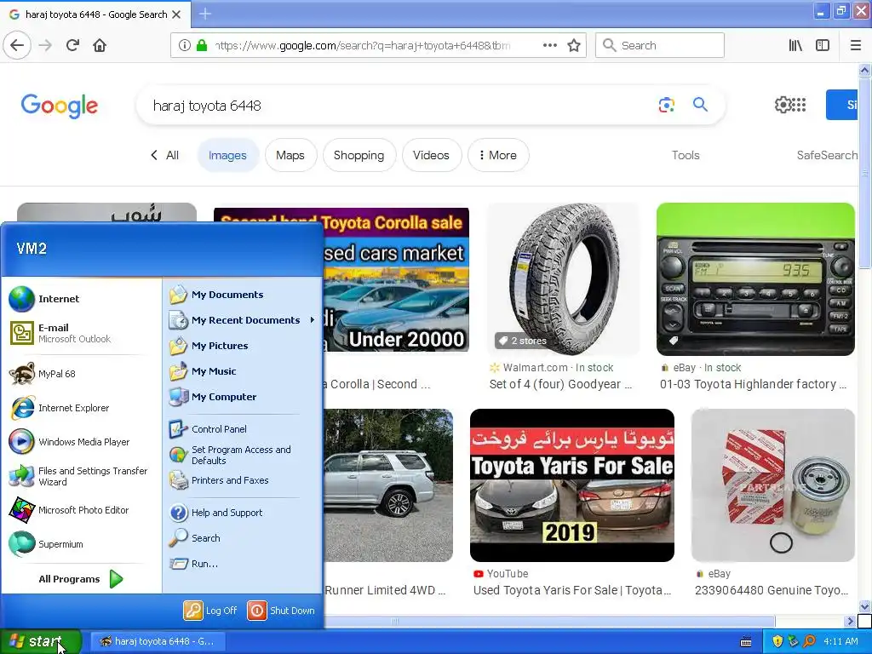Open Control Panel
Image resolution: width=872 pixels, height=654 pixels.
pyautogui.click(x=243, y=429)
